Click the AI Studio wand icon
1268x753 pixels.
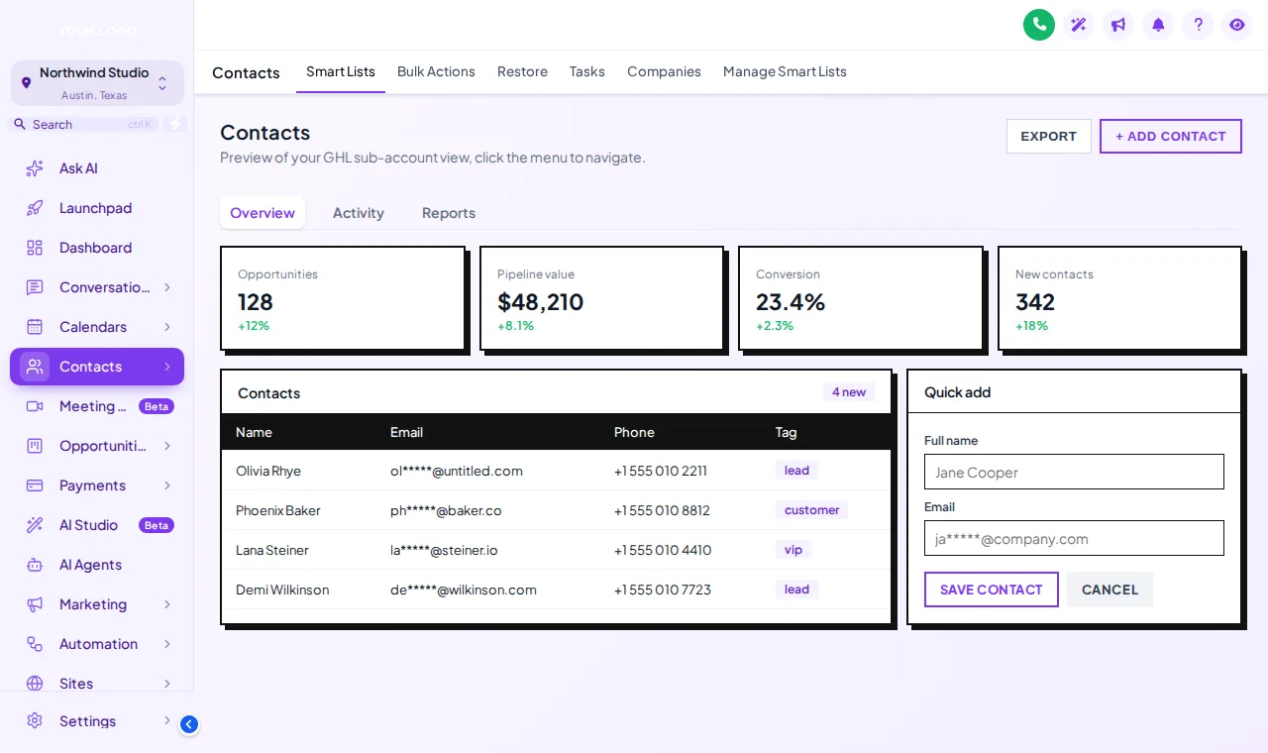(x=35, y=525)
